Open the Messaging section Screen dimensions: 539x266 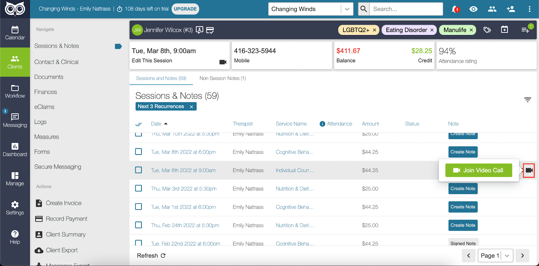point(15,121)
